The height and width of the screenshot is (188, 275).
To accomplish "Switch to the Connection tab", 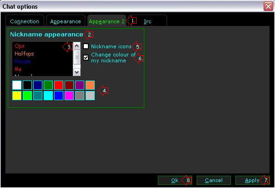I will (25, 21).
